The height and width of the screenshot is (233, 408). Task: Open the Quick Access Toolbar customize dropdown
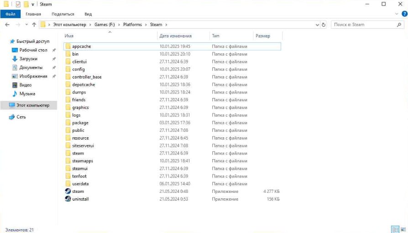click(x=33, y=5)
